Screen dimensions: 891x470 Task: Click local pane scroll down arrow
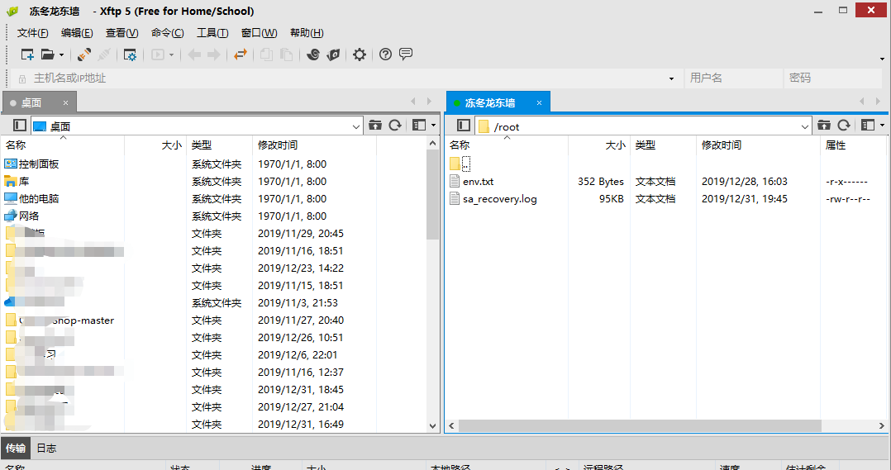click(x=432, y=425)
